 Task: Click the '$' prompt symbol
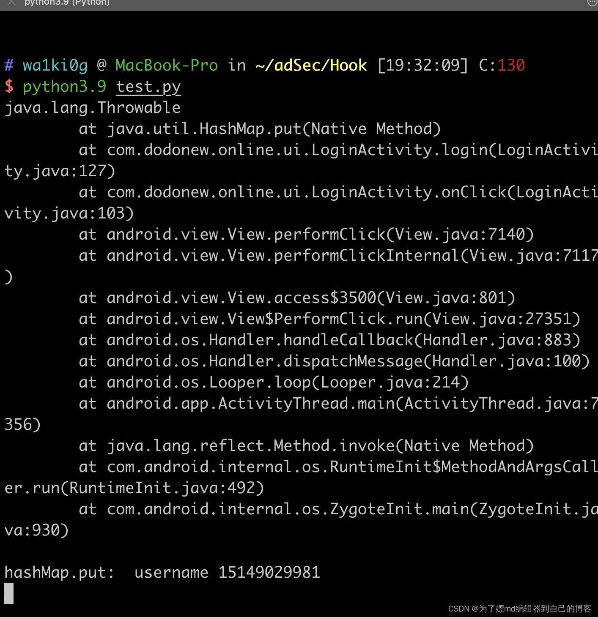click(x=9, y=87)
